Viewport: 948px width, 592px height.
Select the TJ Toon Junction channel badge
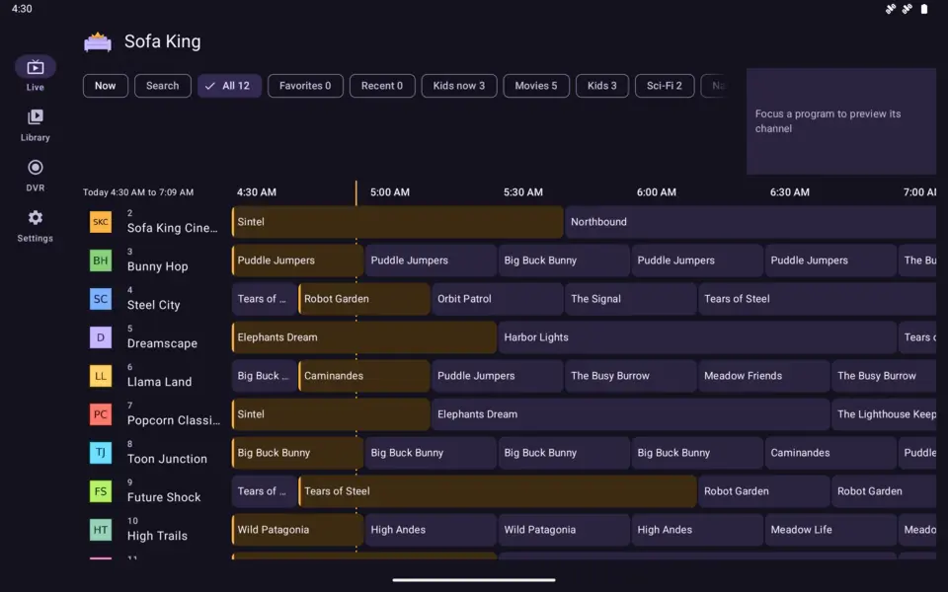pos(101,453)
